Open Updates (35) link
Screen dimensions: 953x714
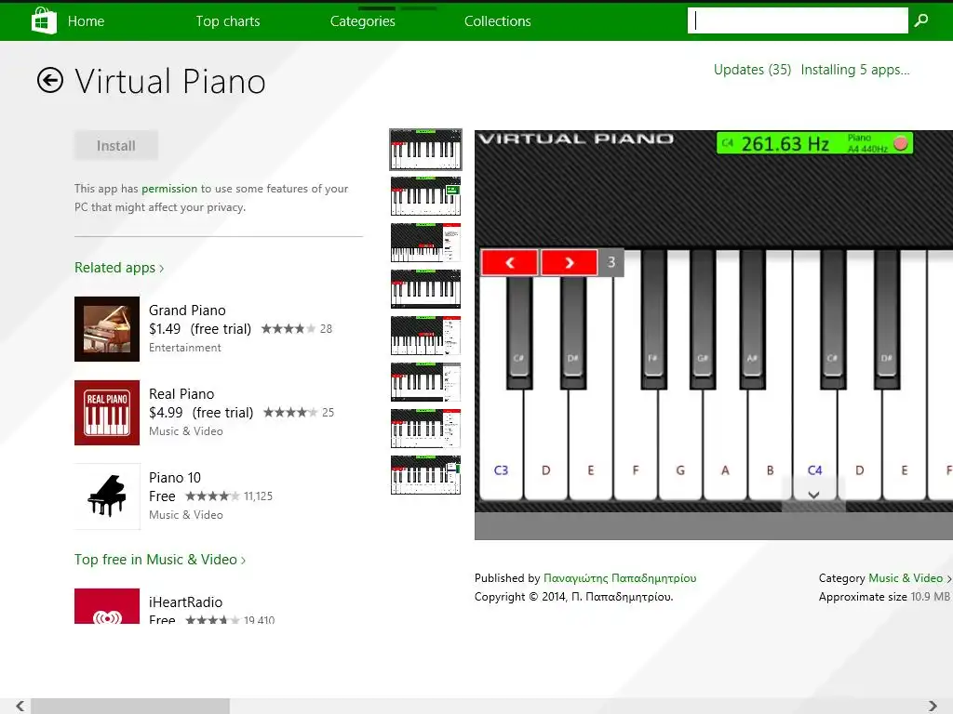pos(752,70)
